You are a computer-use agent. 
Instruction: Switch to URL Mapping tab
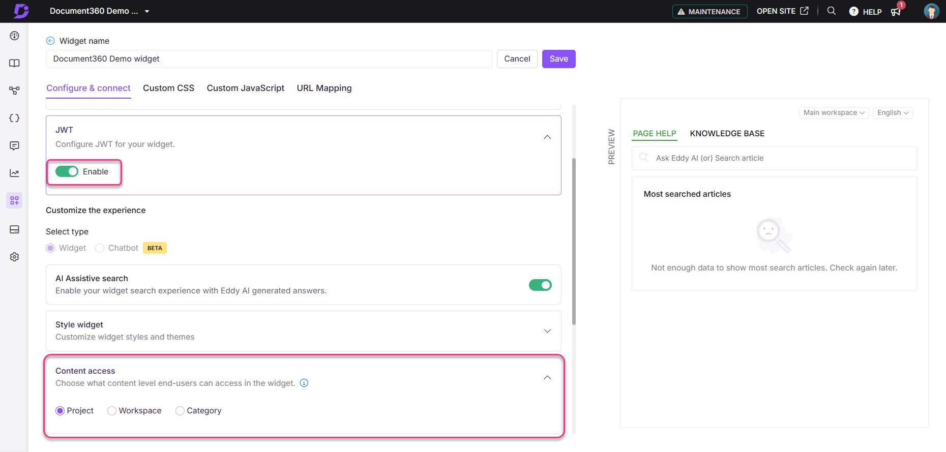pyautogui.click(x=324, y=88)
